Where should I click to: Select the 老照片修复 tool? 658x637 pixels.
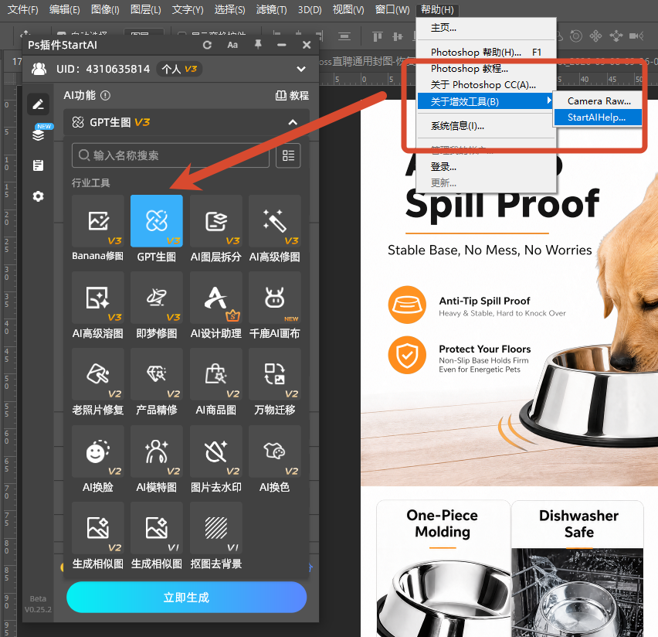(x=98, y=374)
